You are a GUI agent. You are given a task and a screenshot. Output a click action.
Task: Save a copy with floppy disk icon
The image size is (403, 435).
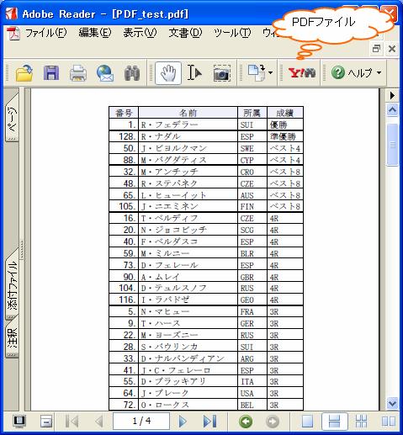[51, 73]
